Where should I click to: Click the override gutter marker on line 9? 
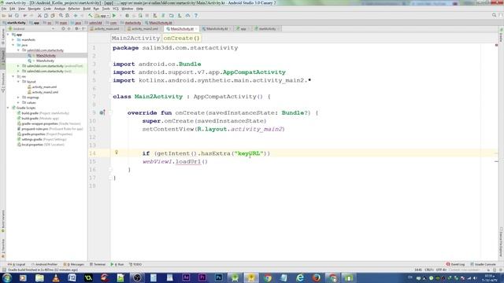[x=102, y=112]
